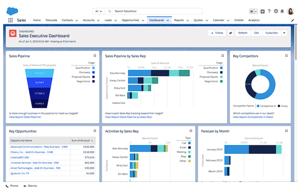The width and height of the screenshot is (299, 188).
Task: Open the Chatter tab
Action: click(x=239, y=20)
